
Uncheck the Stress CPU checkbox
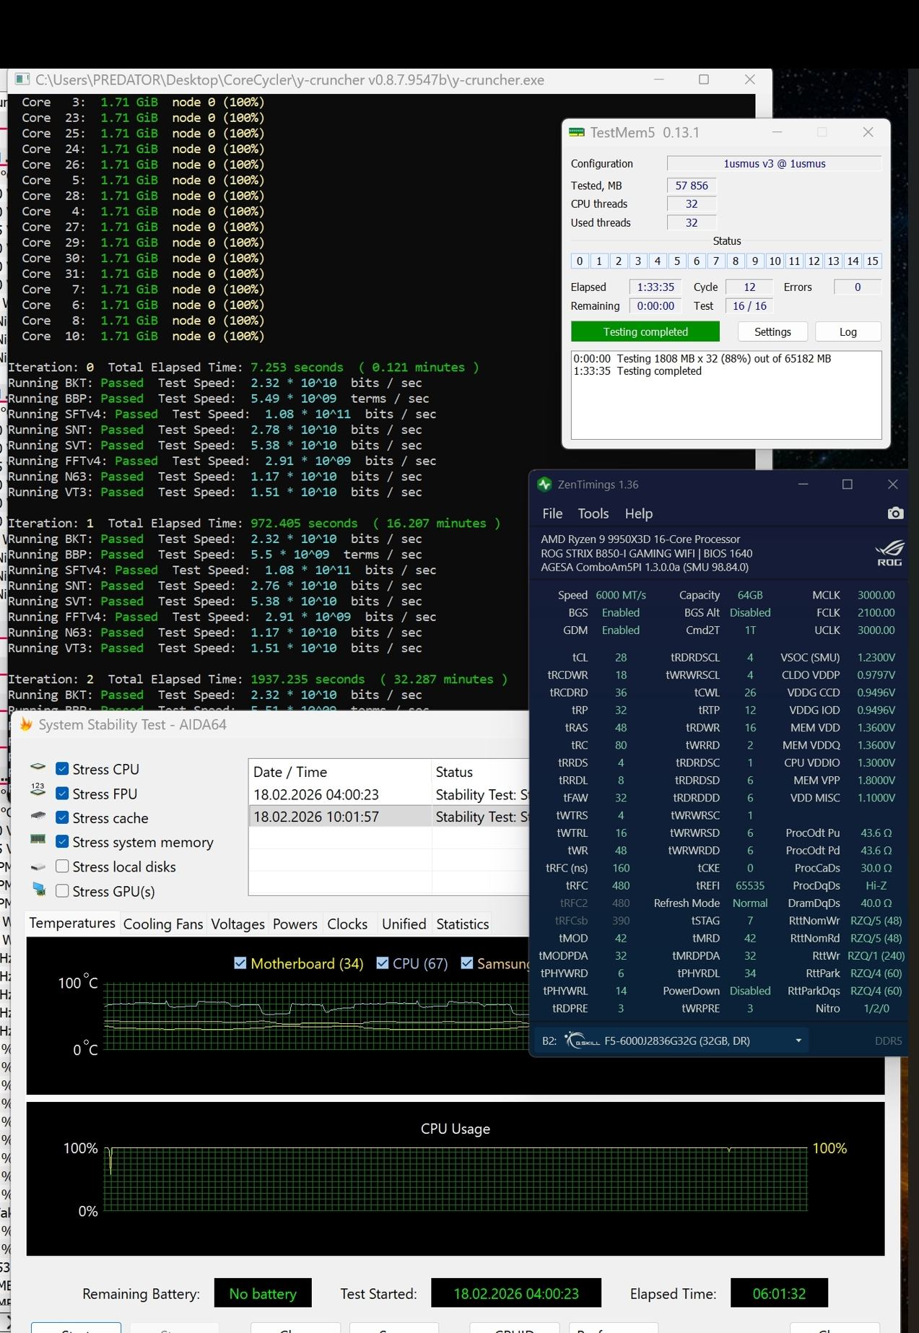pos(63,769)
